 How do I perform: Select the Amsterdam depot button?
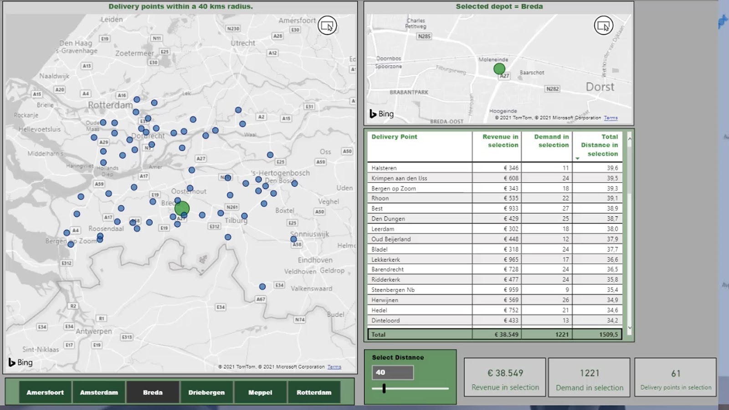pos(99,392)
